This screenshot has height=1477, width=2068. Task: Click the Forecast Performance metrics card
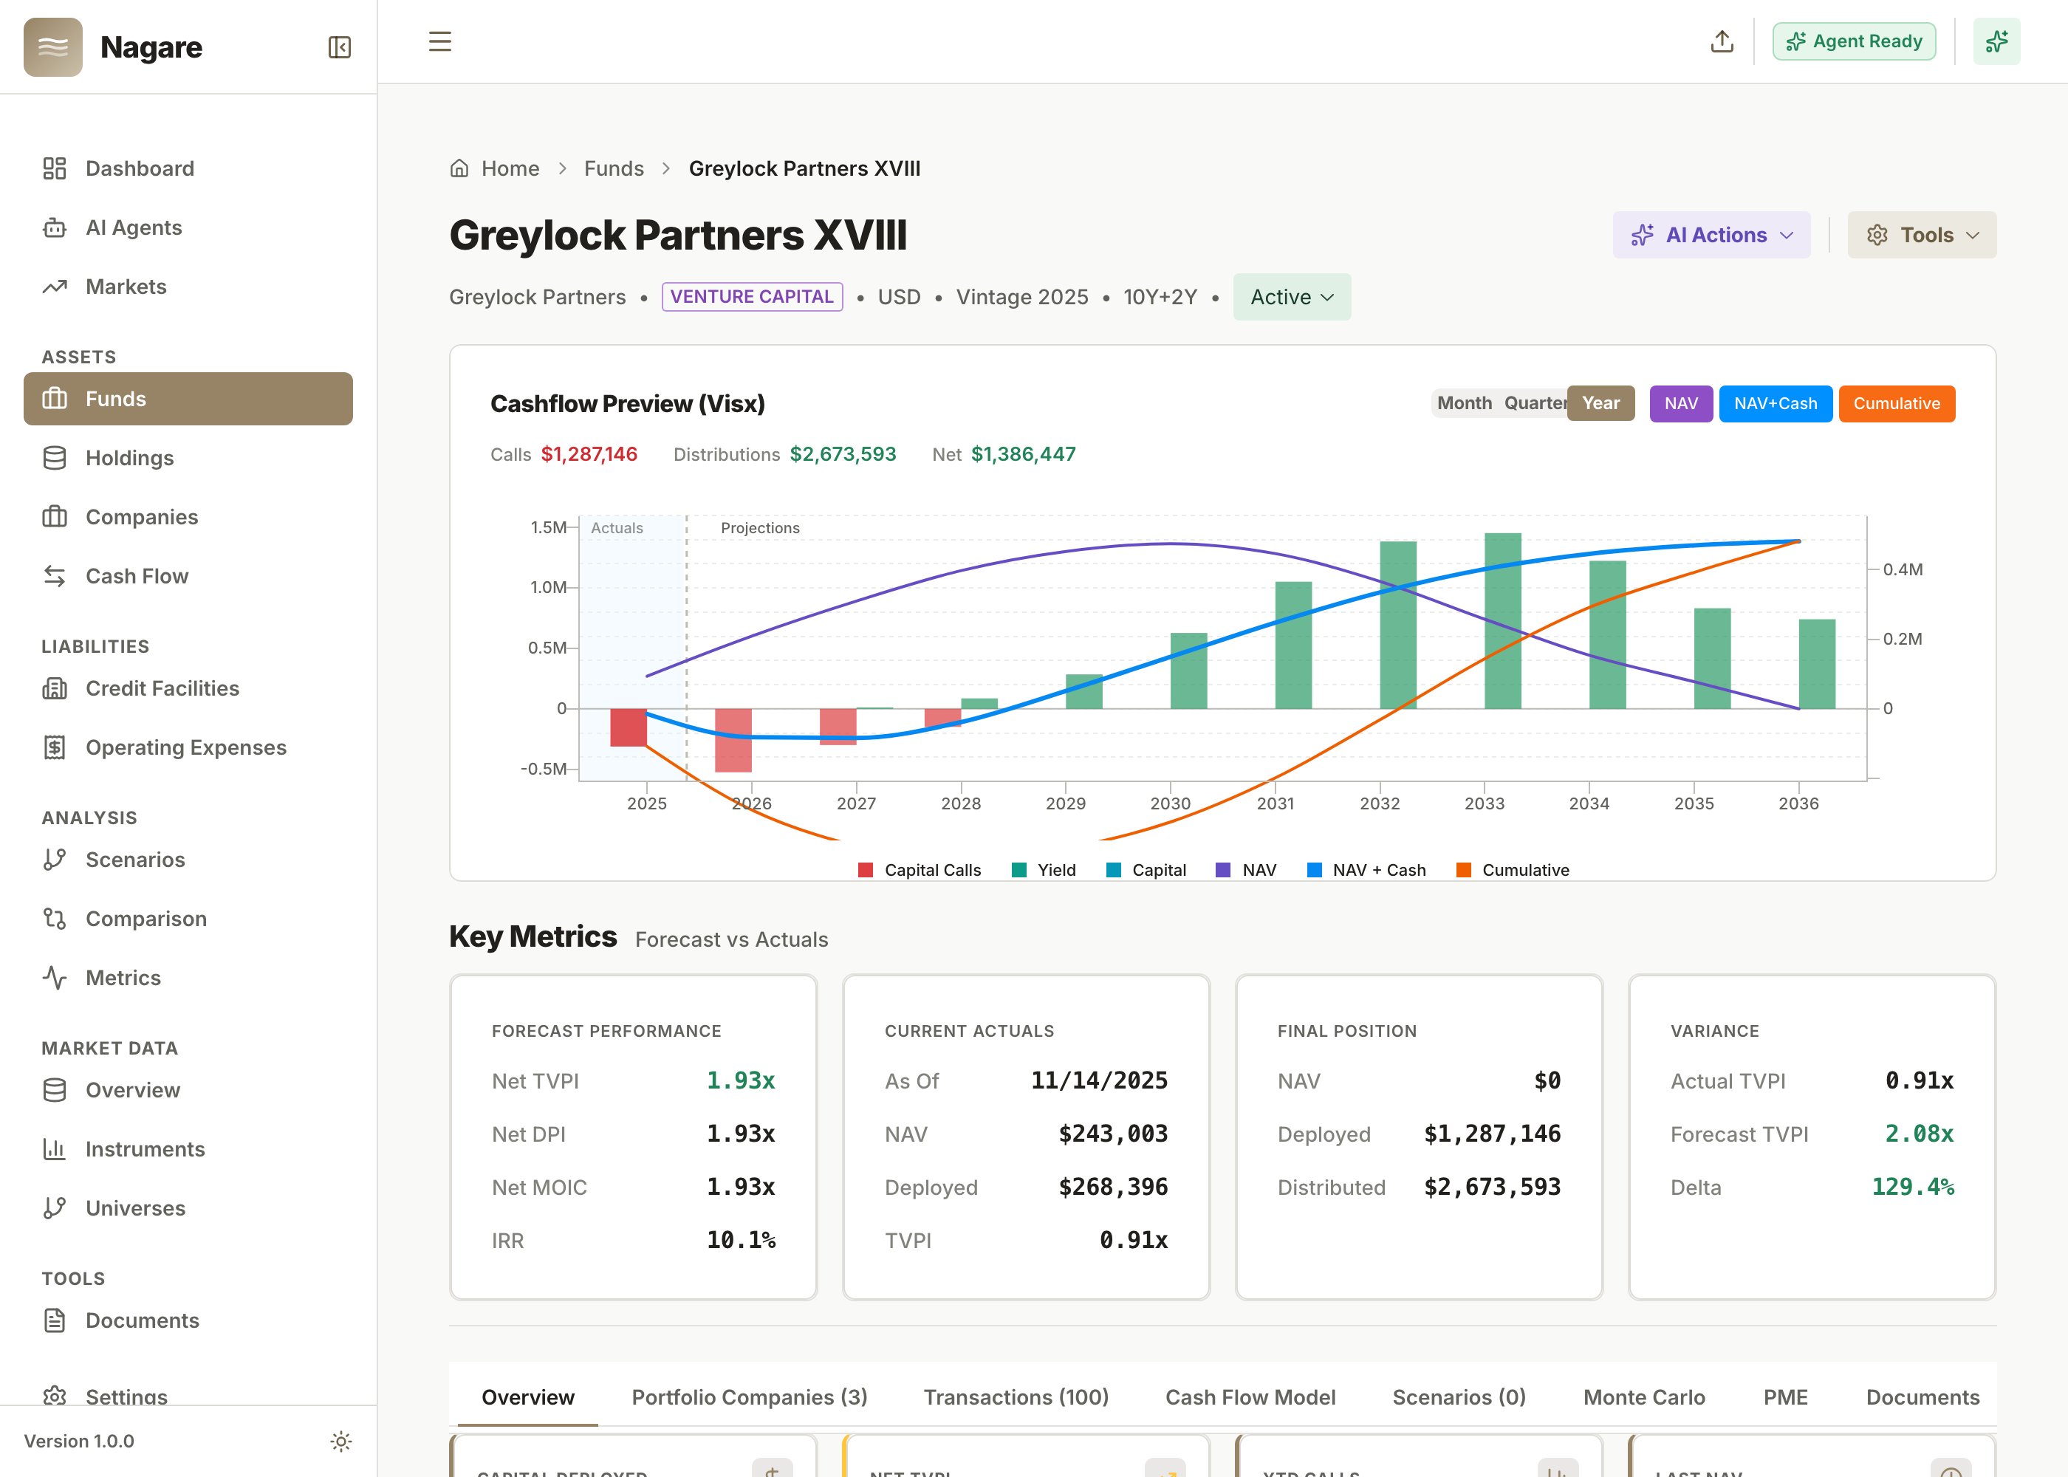[634, 1137]
